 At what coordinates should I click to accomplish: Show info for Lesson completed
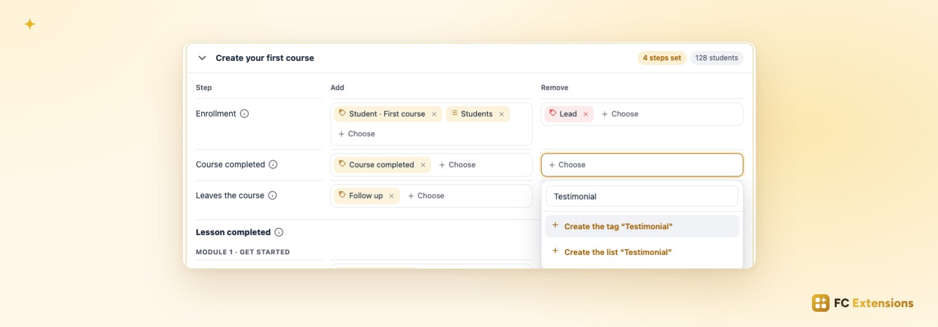tap(279, 232)
